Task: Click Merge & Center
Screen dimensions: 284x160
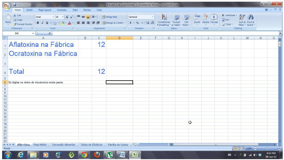Action: [113, 23]
